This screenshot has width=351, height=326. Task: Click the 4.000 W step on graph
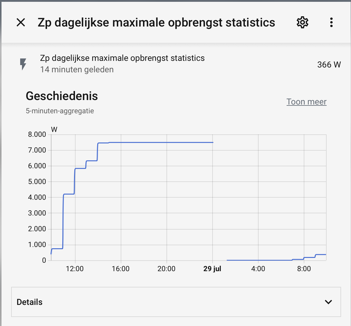coord(69,194)
